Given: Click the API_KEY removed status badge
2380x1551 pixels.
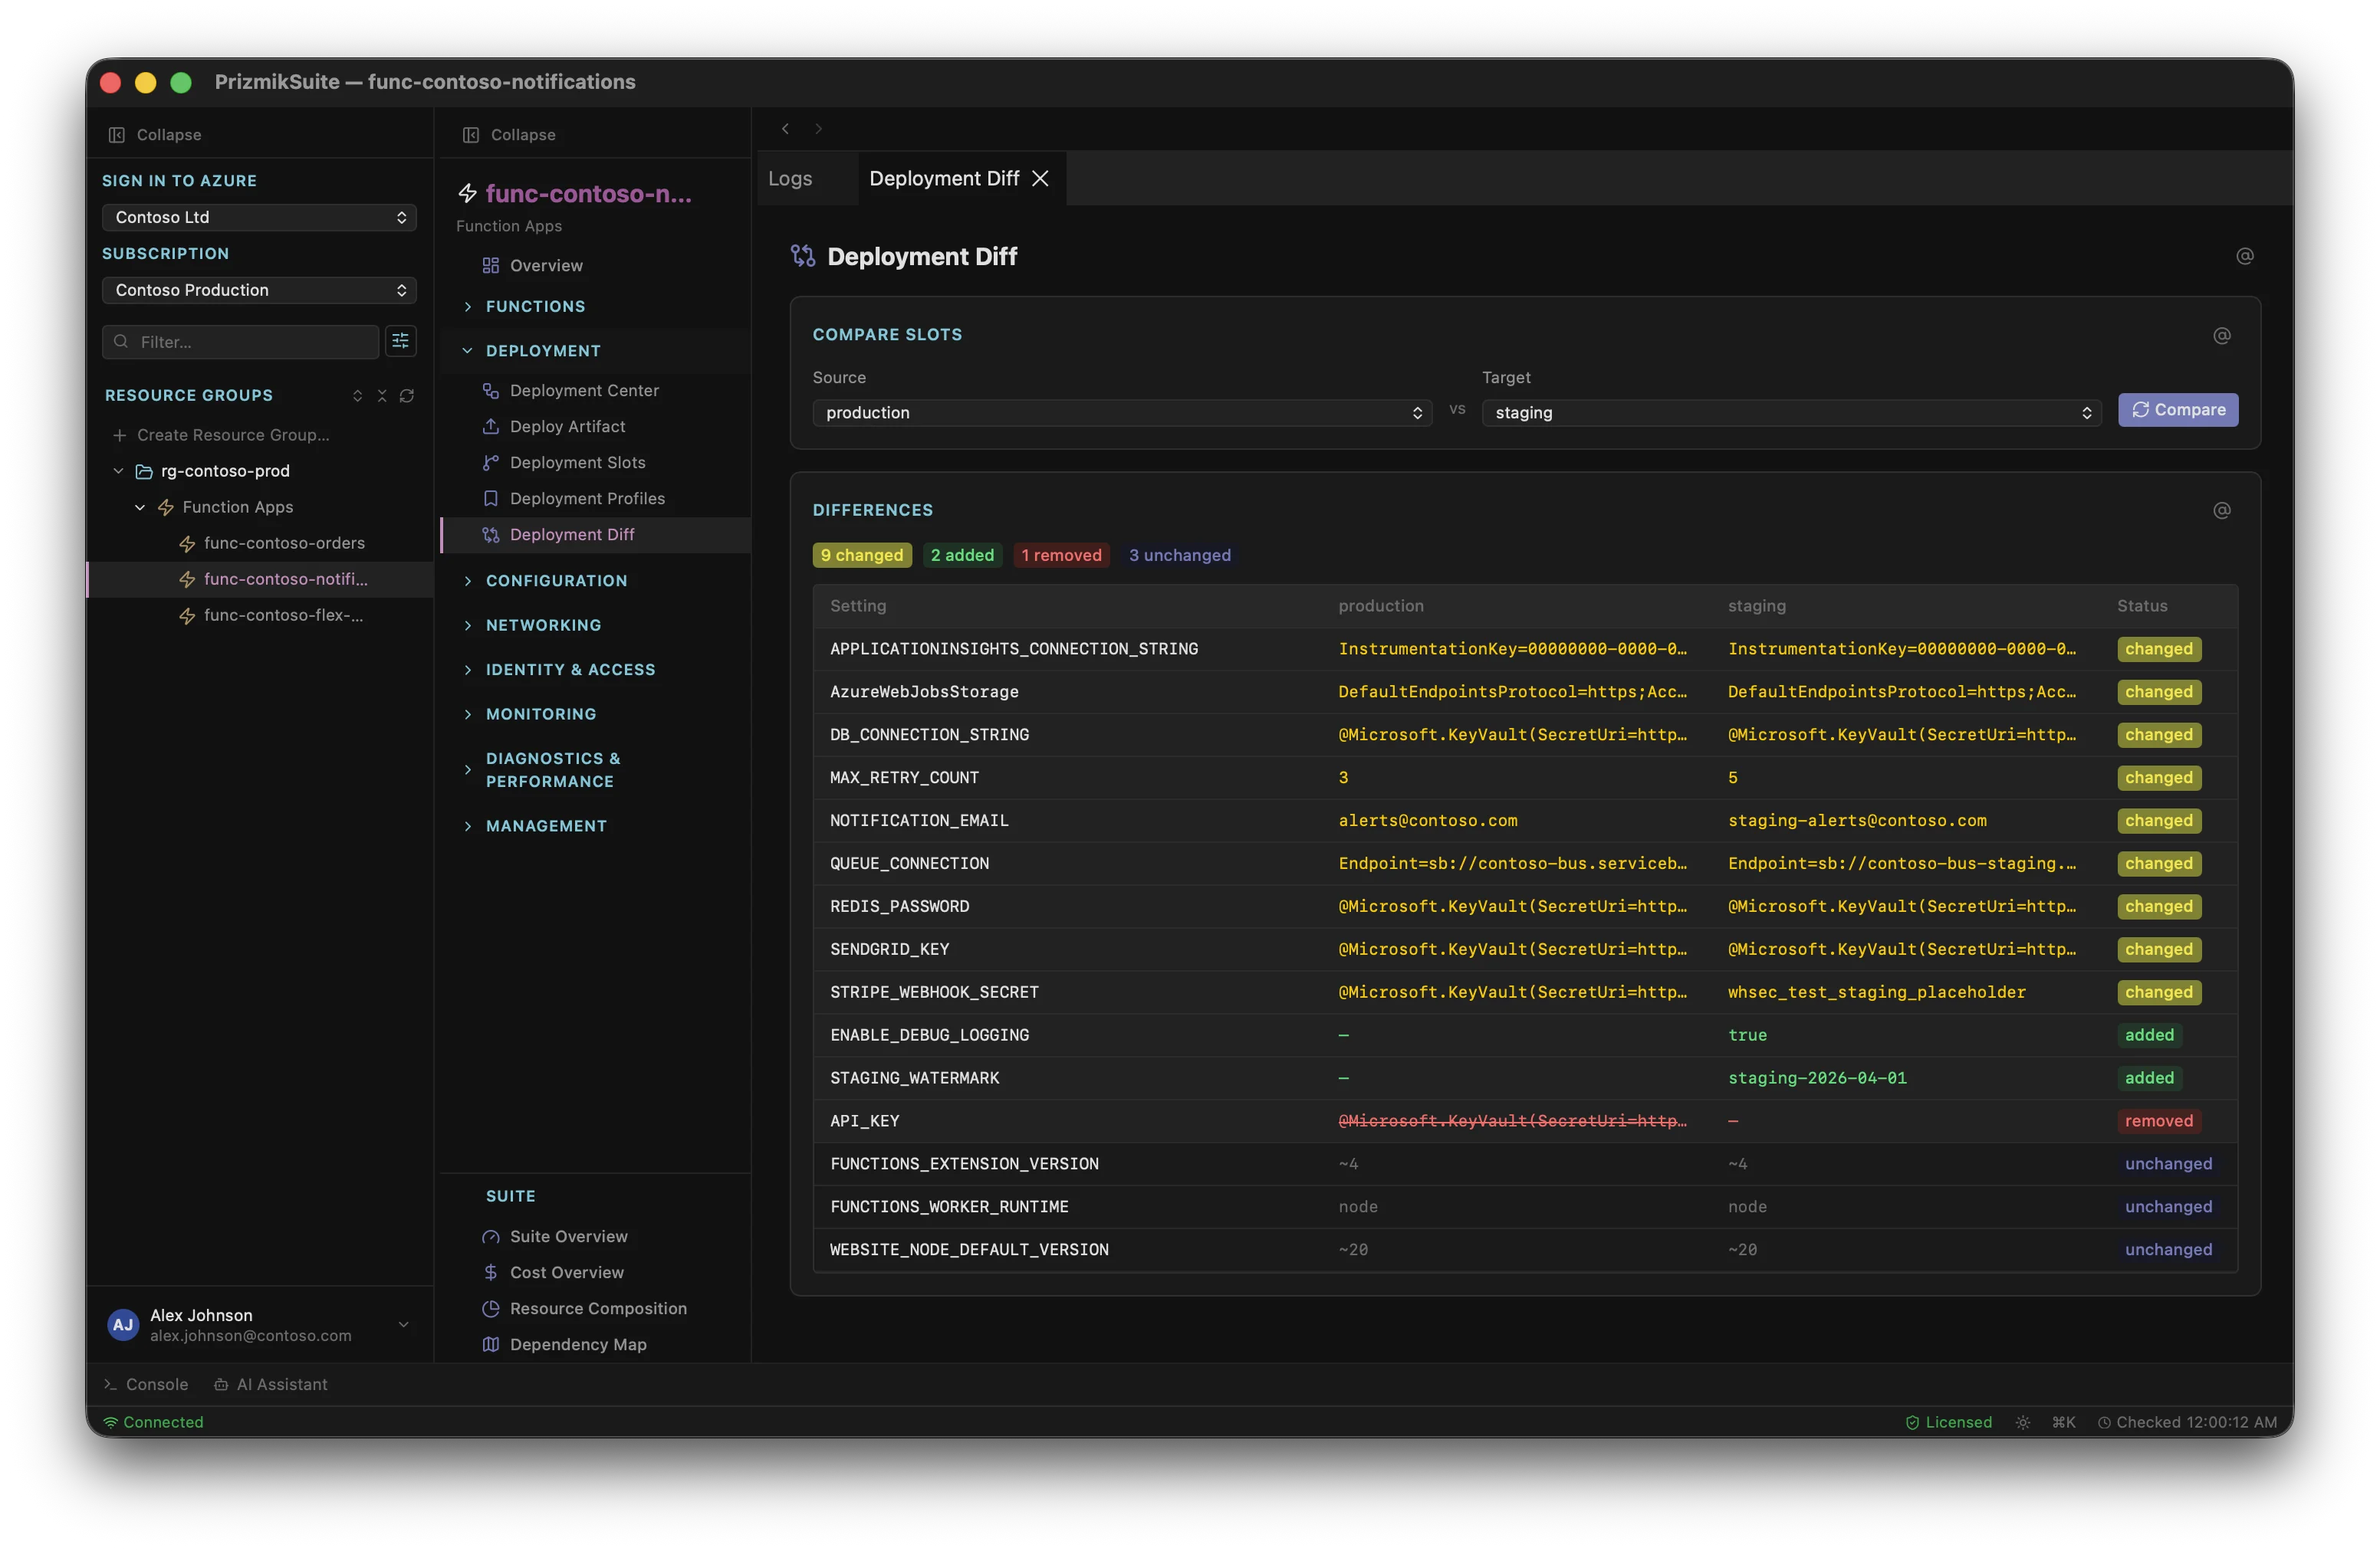Looking at the screenshot, I should tap(2159, 1121).
